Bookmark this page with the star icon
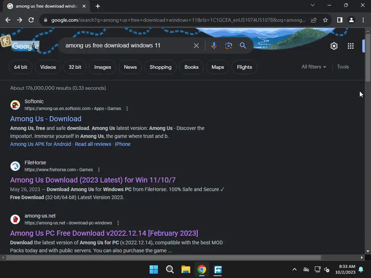The width and height of the screenshot is (371, 278). [x=325, y=20]
